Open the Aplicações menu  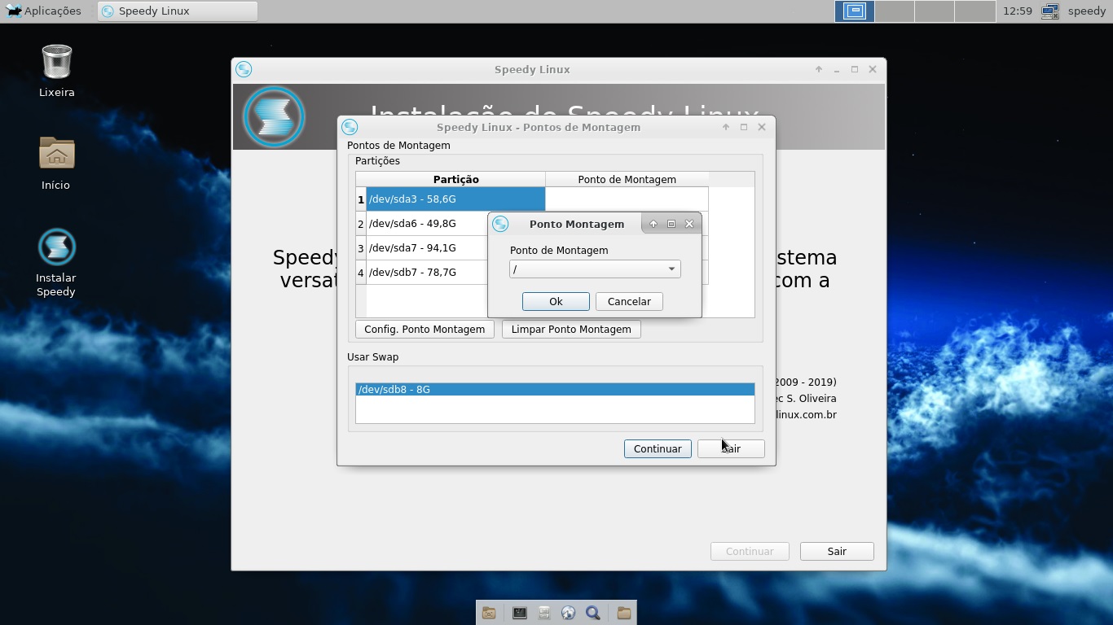click(44, 11)
